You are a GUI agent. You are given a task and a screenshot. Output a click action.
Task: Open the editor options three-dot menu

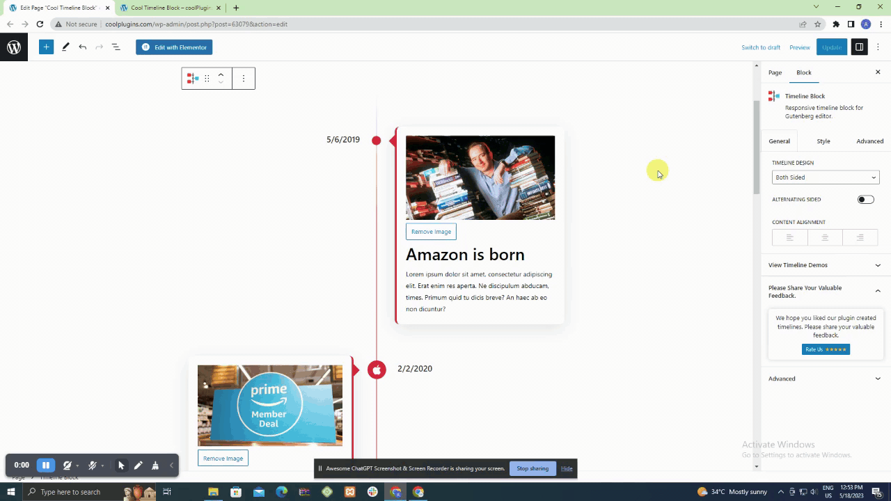coord(878,47)
